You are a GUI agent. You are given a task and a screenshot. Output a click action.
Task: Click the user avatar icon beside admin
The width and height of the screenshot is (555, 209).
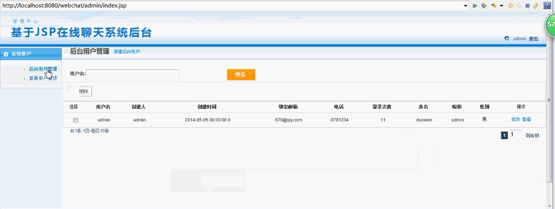tap(507, 39)
